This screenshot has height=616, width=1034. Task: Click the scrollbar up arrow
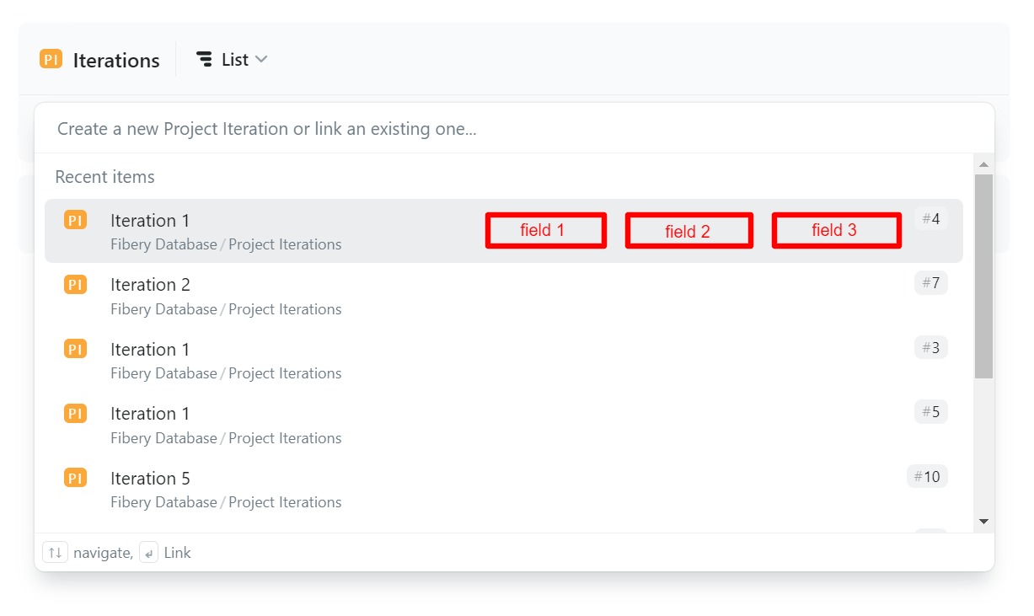tap(983, 164)
